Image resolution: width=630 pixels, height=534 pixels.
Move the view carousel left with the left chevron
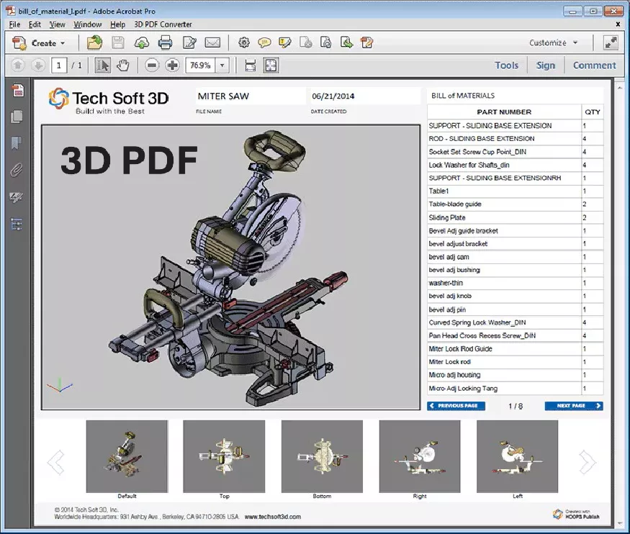pyautogui.click(x=56, y=463)
